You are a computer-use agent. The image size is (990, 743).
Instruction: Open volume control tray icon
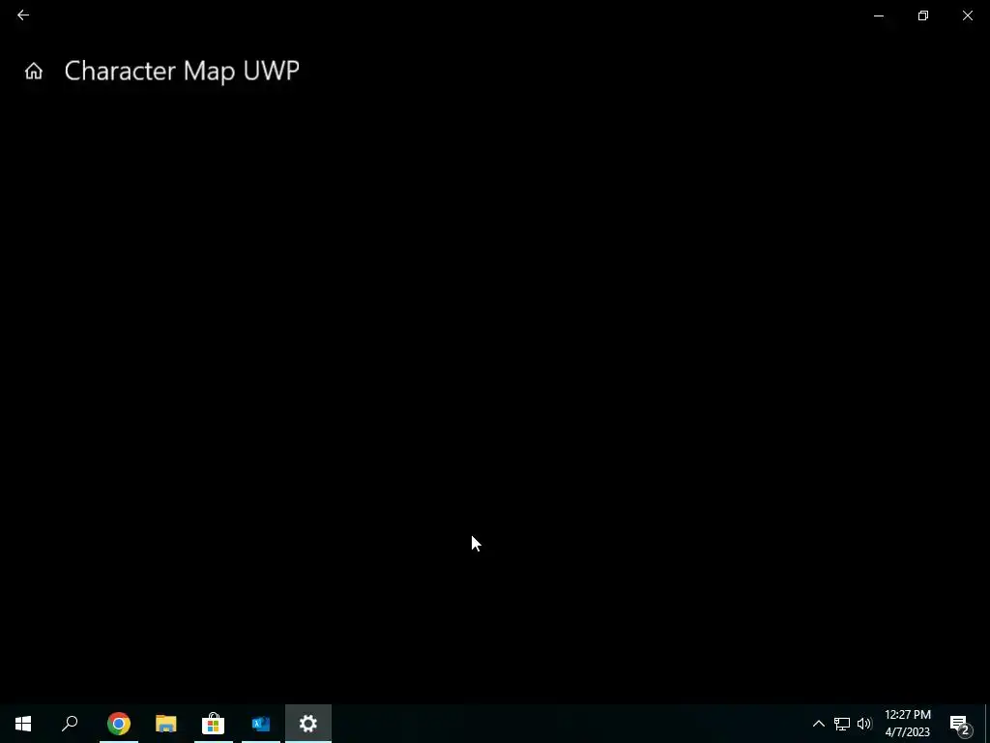[x=864, y=724]
